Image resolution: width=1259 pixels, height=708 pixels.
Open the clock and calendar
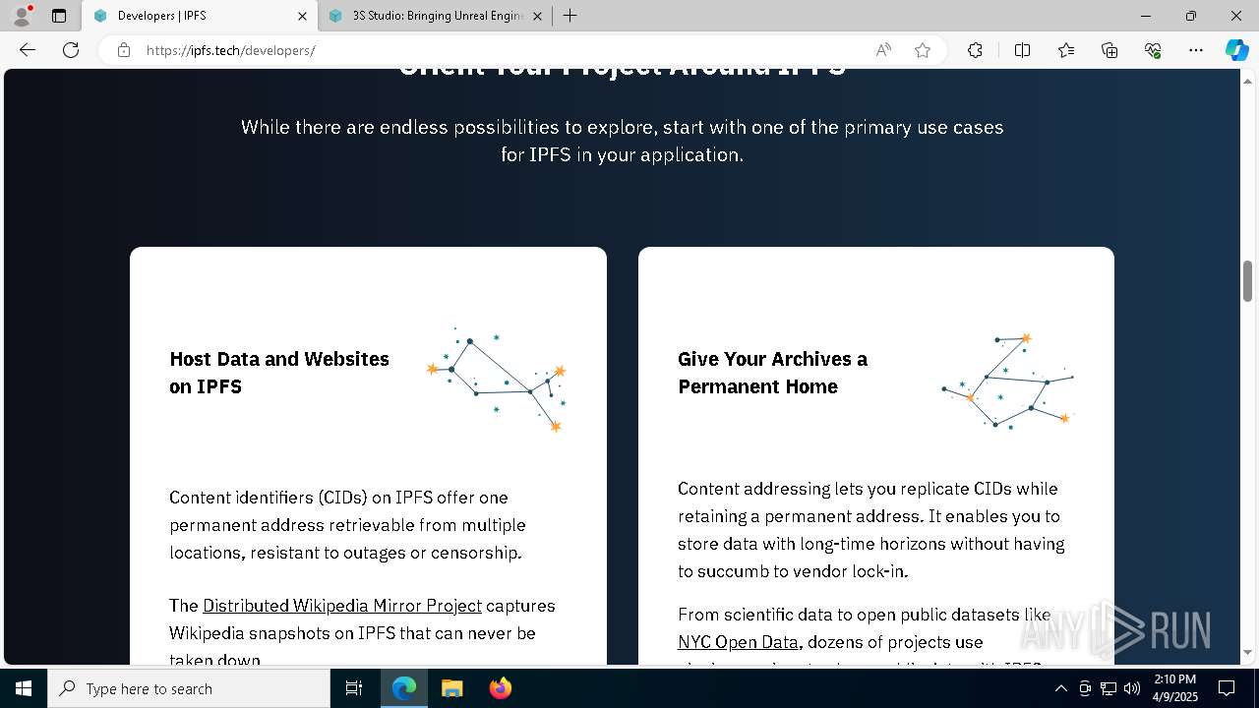click(1175, 688)
